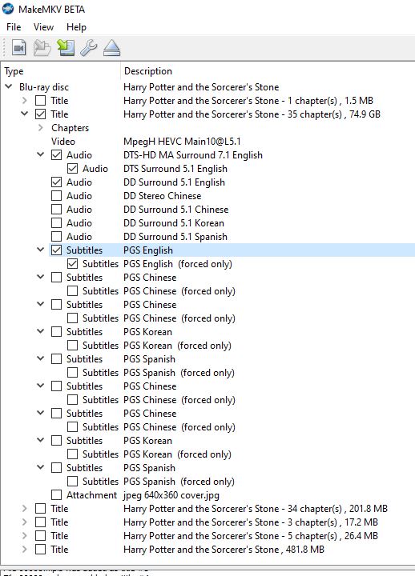
Task: Expand the 17.2 MB Title node
Action: coord(24,522)
